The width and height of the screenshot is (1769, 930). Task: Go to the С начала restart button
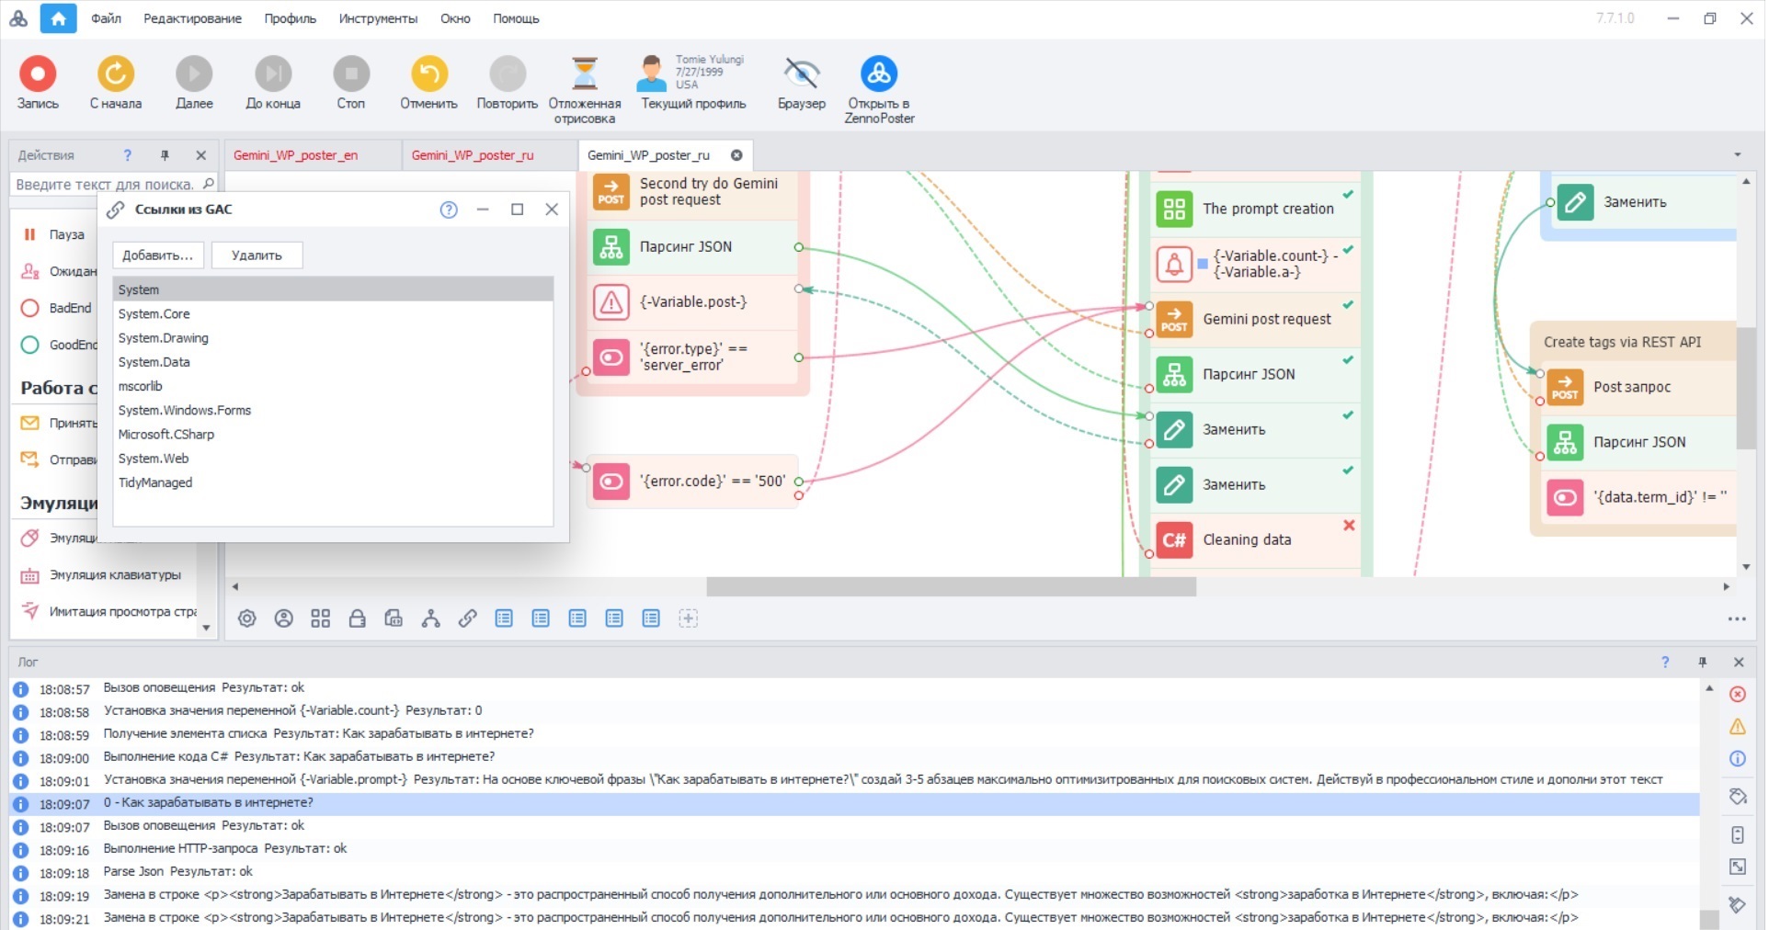pos(116,83)
